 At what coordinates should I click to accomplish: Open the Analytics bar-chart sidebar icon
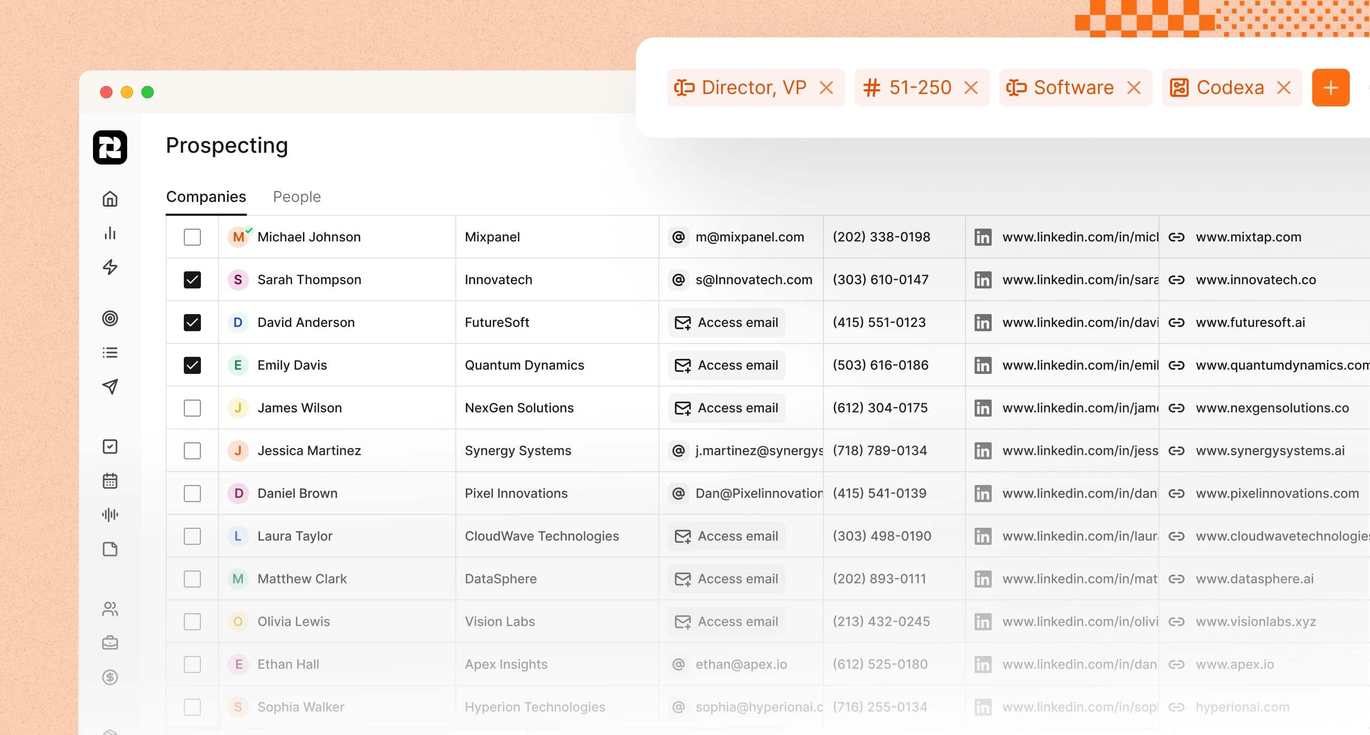pos(110,233)
